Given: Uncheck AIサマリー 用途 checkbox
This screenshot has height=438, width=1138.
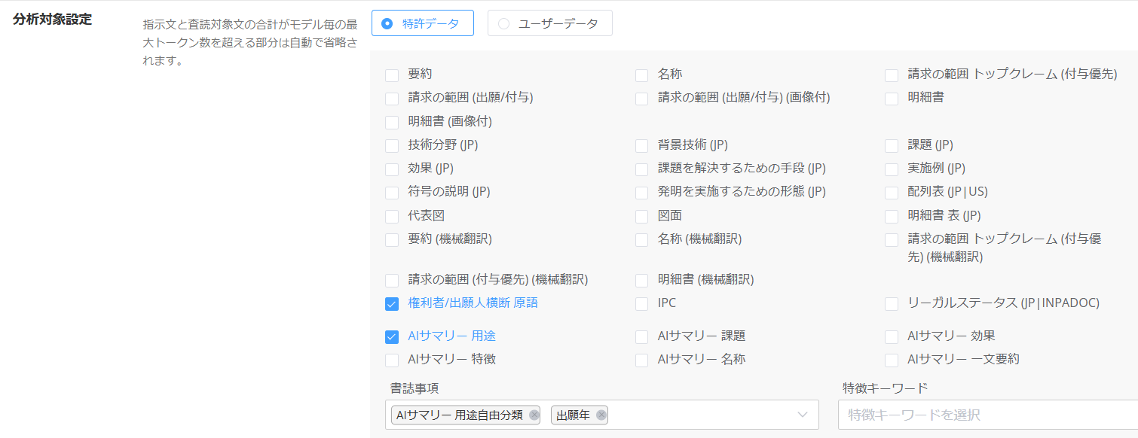Looking at the screenshot, I should [x=392, y=337].
